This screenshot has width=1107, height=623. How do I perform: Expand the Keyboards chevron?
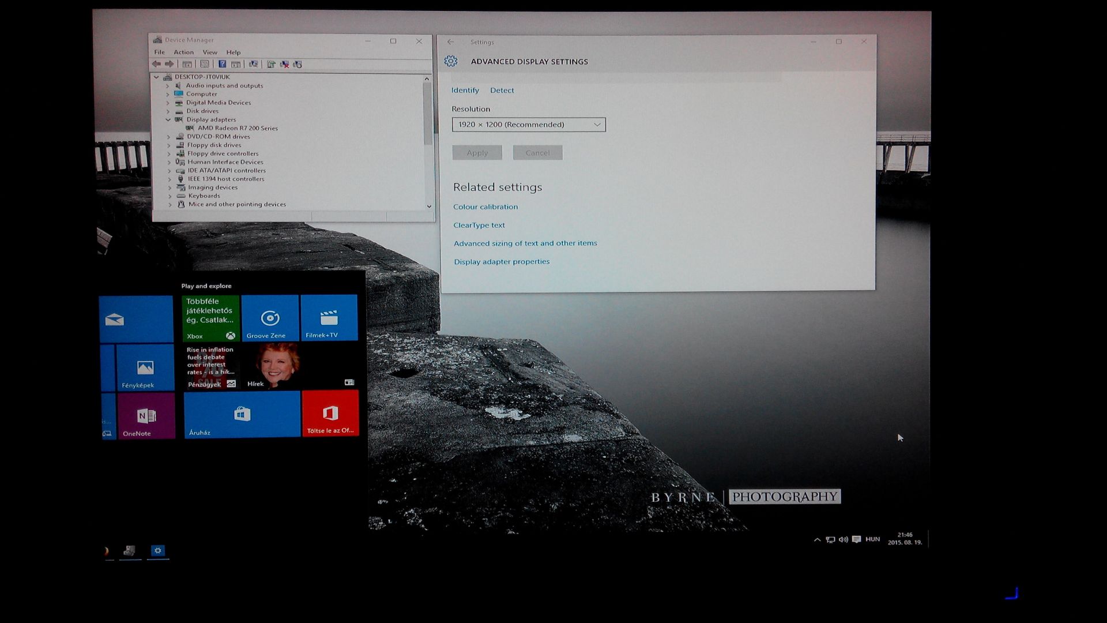tap(170, 196)
